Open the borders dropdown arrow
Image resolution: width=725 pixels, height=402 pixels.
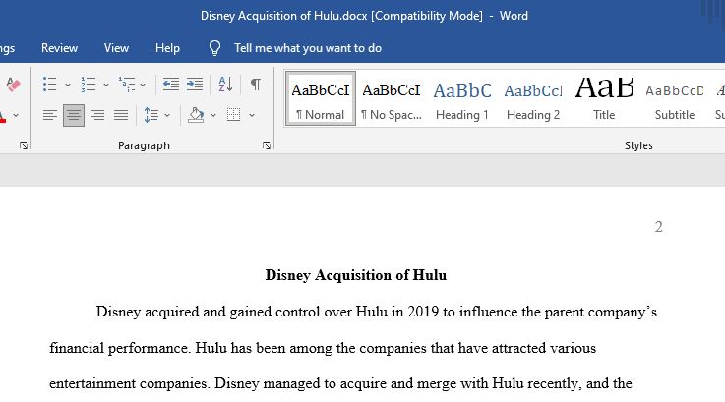[x=252, y=115]
